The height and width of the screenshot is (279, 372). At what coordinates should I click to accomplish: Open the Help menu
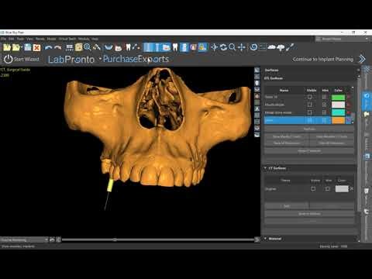(95, 39)
